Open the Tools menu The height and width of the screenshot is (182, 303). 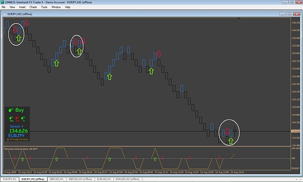point(44,7)
